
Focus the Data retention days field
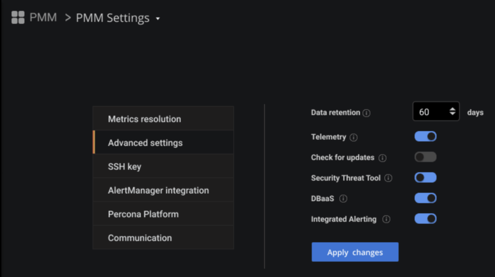pos(436,111)
